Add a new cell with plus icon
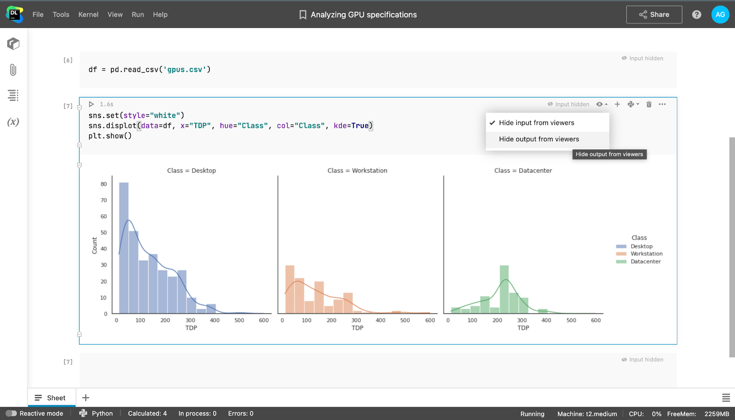The image size is (735, 420). [617, 104]
